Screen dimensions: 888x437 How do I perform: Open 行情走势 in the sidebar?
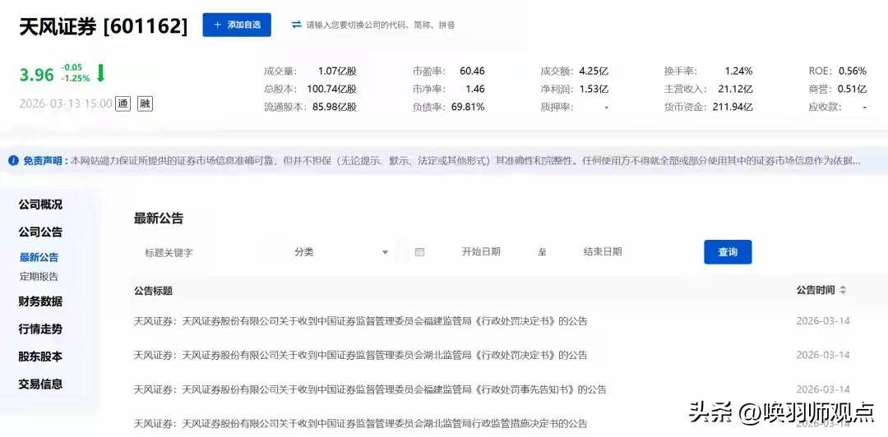click(x=40, y=329)
